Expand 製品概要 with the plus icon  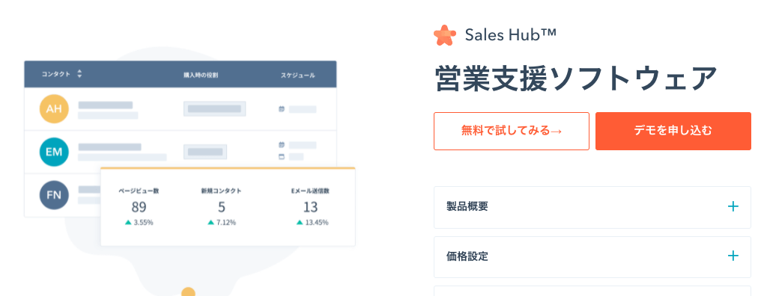[733, 206]
